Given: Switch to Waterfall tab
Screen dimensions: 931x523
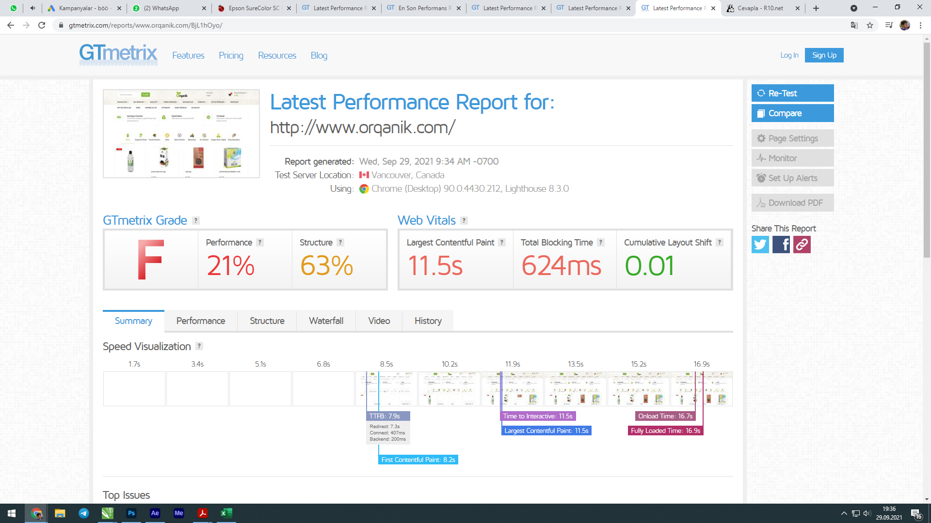Looking at the screenshot, I should (x=326, y=321).
